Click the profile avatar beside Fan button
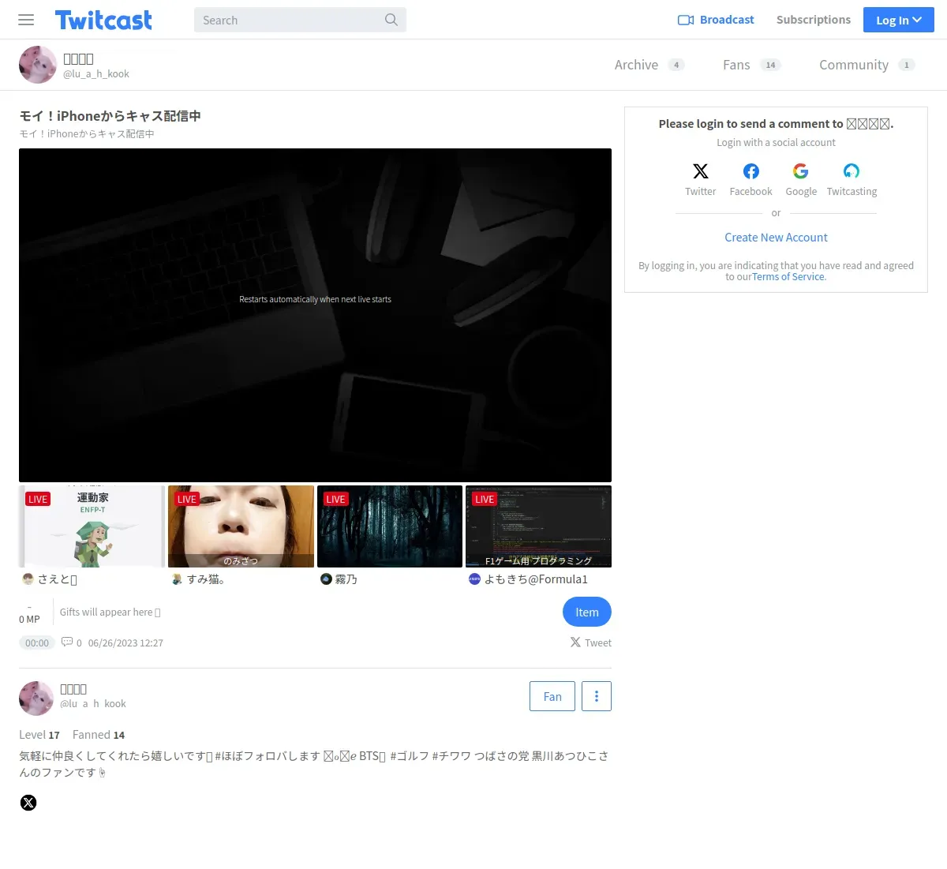Image resolution: width=947 pixels, height=869 pixels. (x=36, y=698)
